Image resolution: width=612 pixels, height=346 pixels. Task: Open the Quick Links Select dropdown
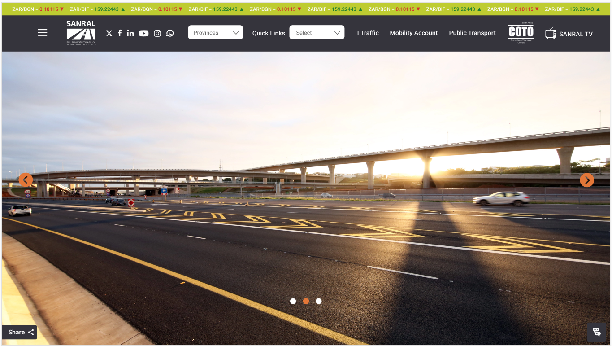(317, 32)
